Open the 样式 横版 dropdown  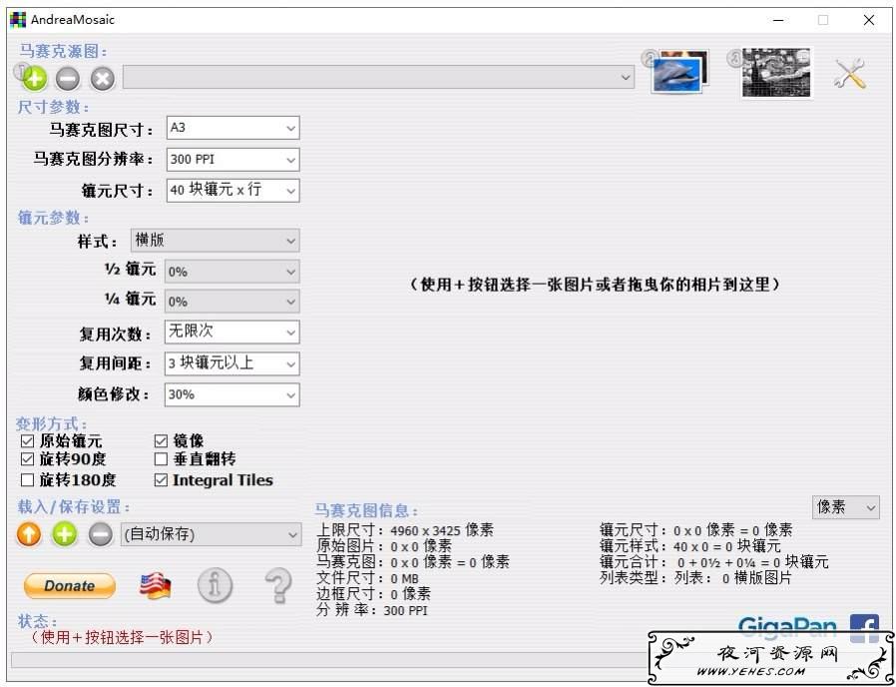point(215,241)
